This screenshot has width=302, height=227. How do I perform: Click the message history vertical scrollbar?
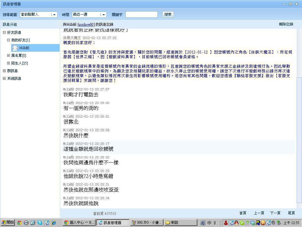pyautogui.click(x=299, y=140)
